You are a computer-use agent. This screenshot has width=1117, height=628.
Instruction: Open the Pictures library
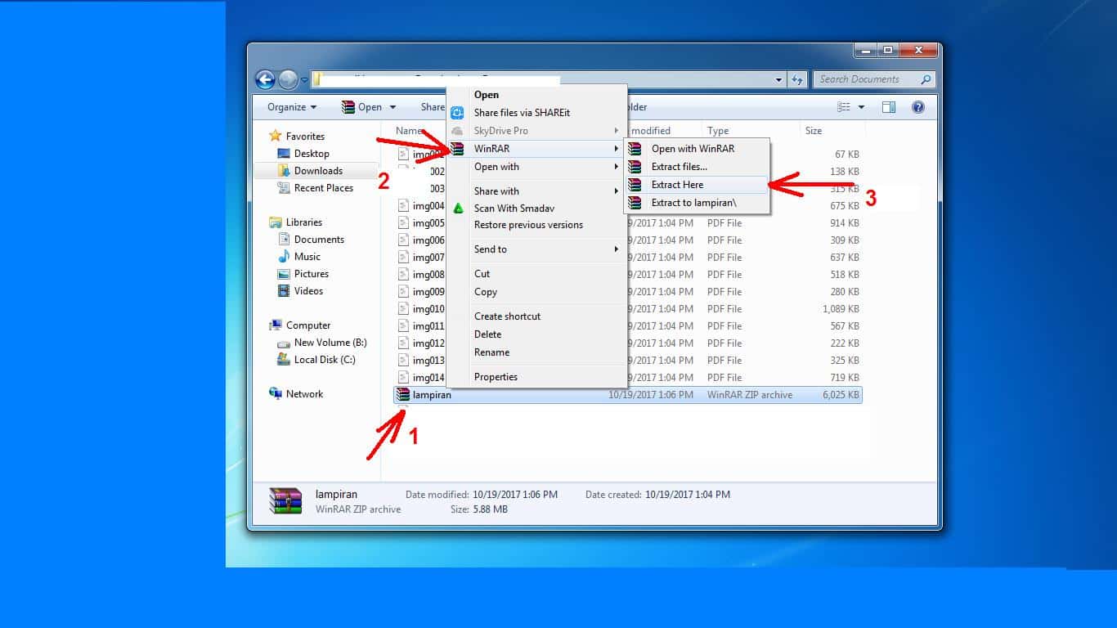tap(312, 274)
